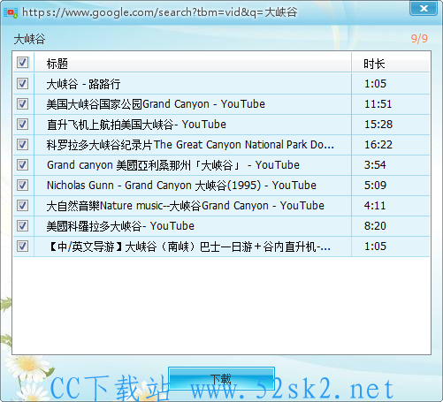Uncheck the 美國科羅拉多大峽谷 video
443x402 pixels.
22,226
